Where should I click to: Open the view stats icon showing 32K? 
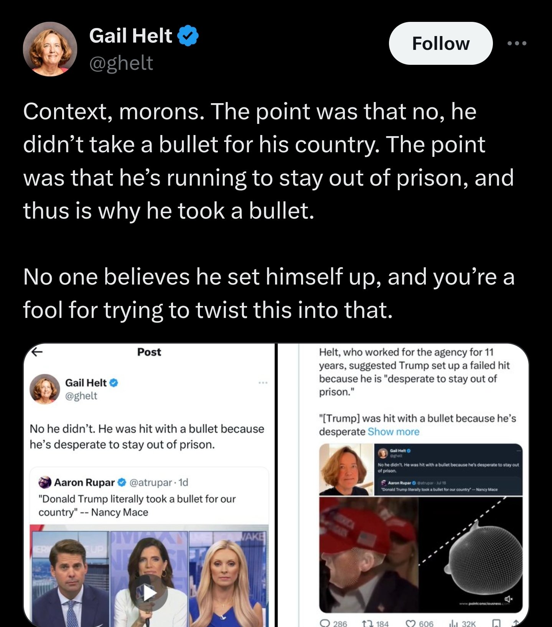tap(452, 623)
